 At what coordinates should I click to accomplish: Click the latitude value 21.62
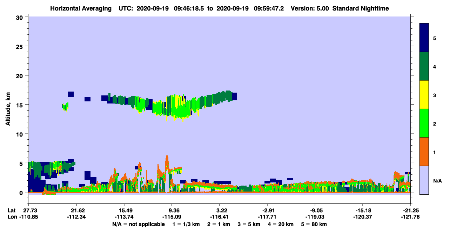76,210
